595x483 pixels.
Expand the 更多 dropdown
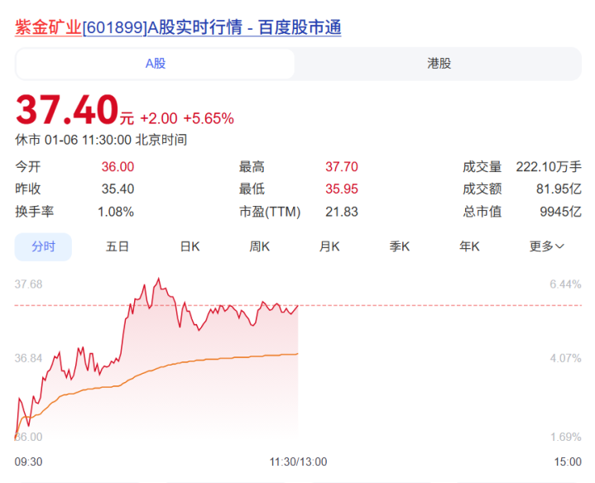click(x=547, y=246)
